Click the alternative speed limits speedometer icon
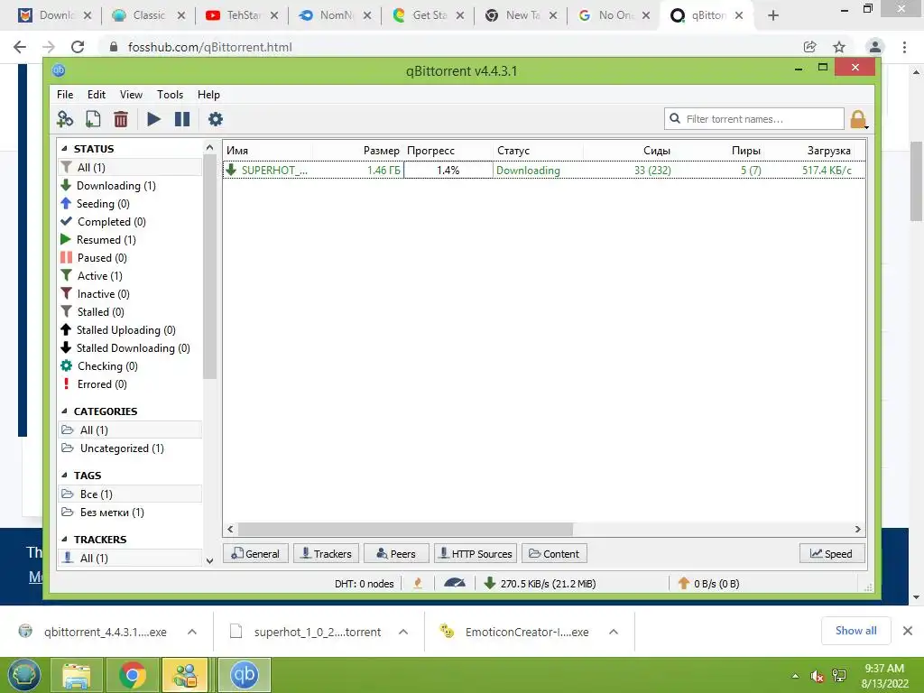 [x=455, y=584]
